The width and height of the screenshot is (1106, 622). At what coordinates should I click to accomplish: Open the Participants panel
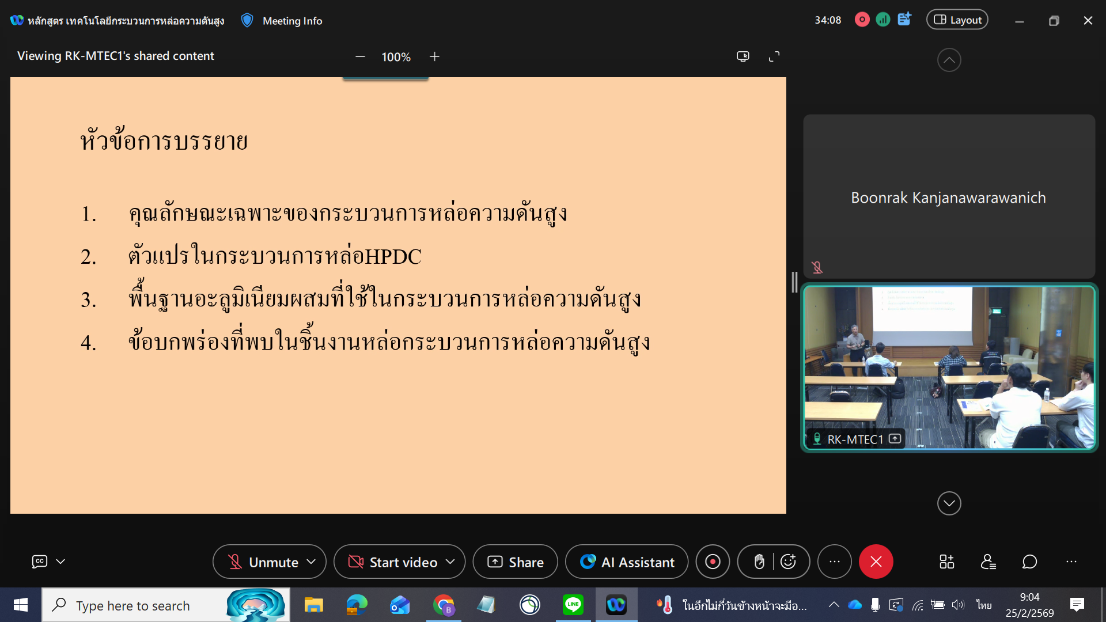tap(988, 562)
